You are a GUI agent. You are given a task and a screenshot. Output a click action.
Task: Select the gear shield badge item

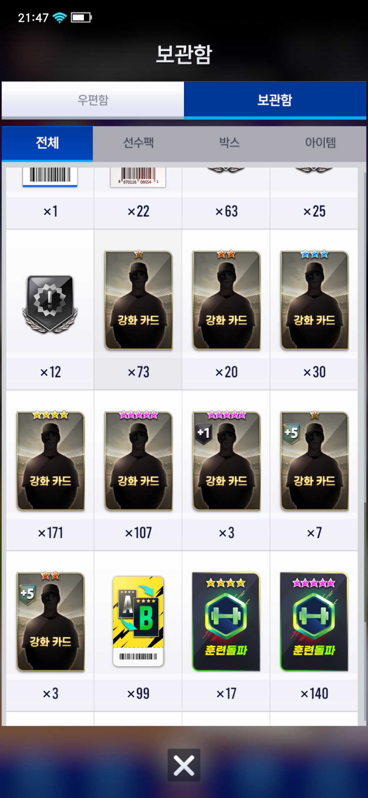(x=50, y=304)
